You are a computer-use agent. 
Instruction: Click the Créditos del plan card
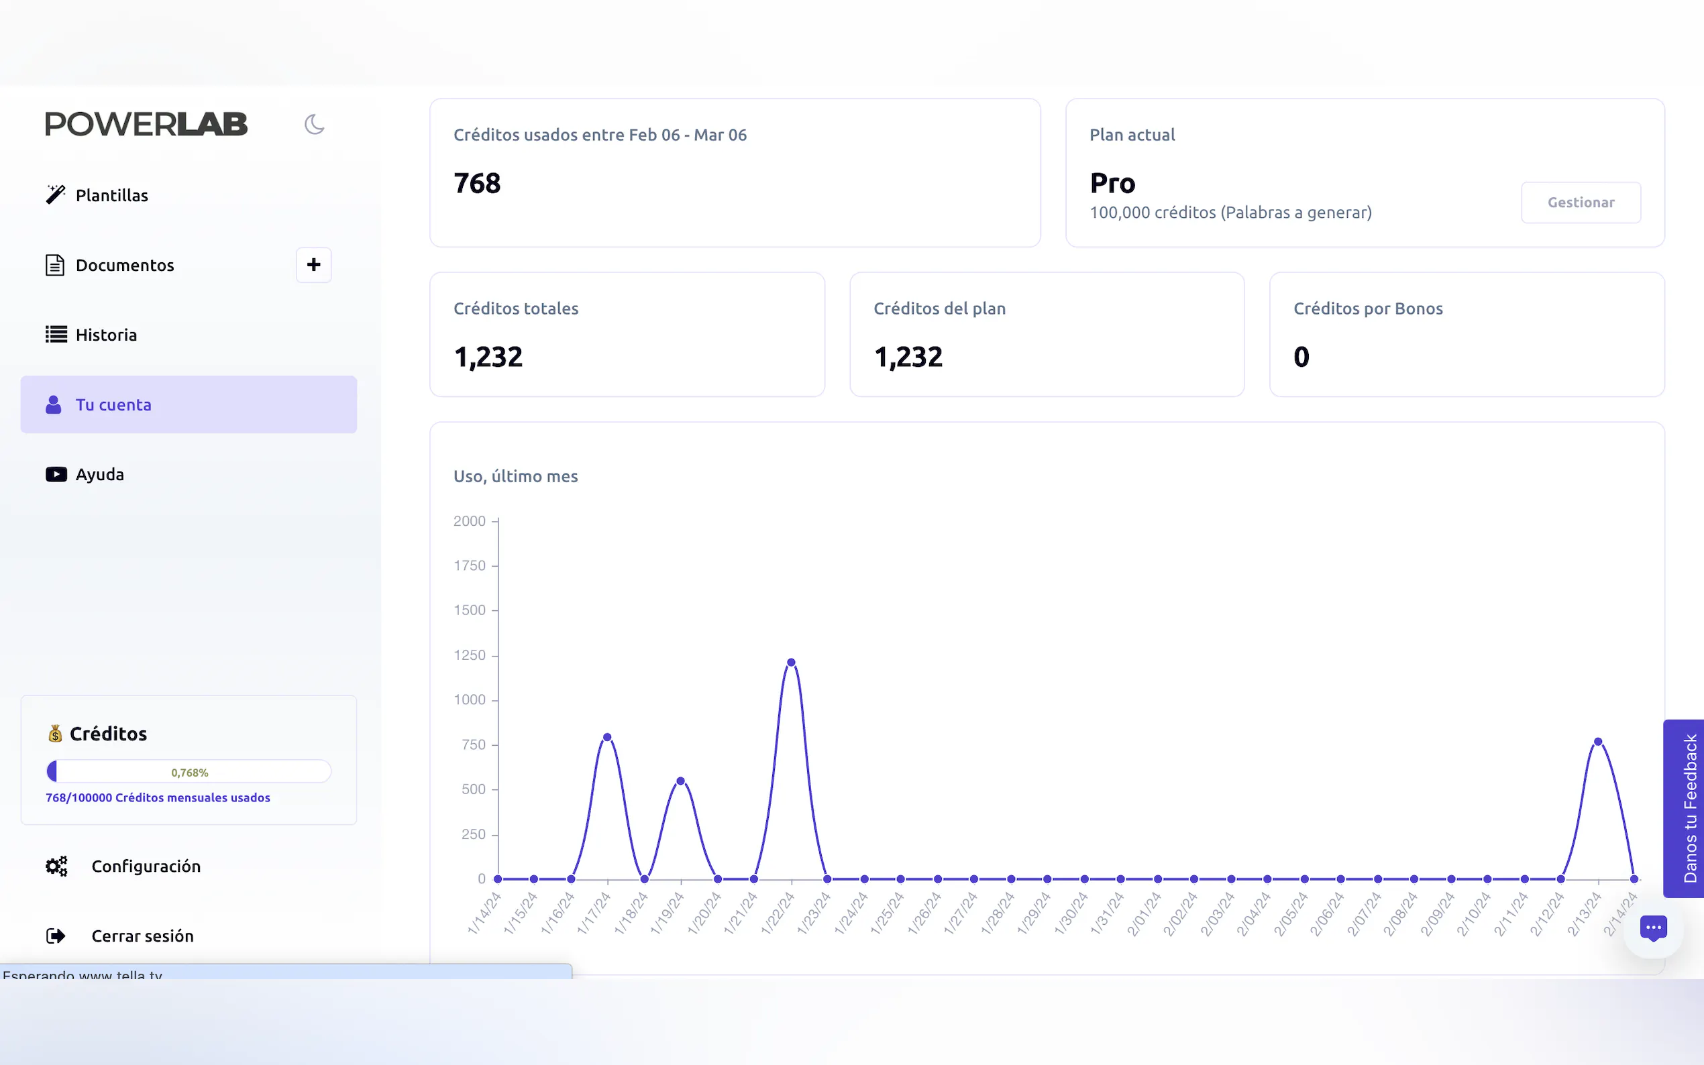pyautogui.click(x=1046, y=335)
